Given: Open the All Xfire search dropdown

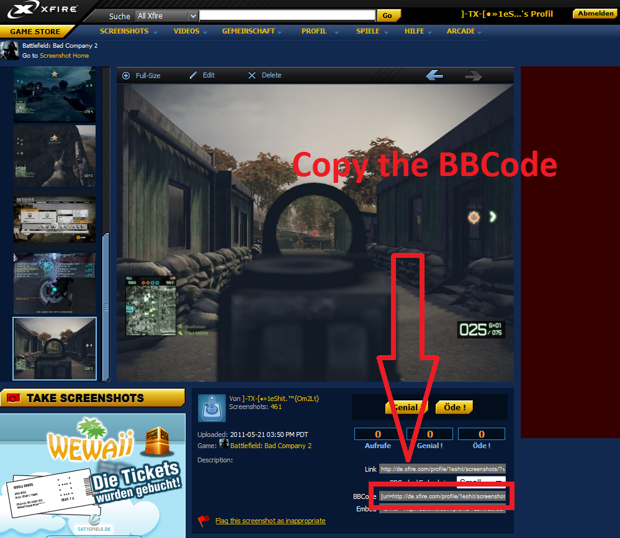Looking at the screenshot, I should pyautogui.click(x=166, y=15).
